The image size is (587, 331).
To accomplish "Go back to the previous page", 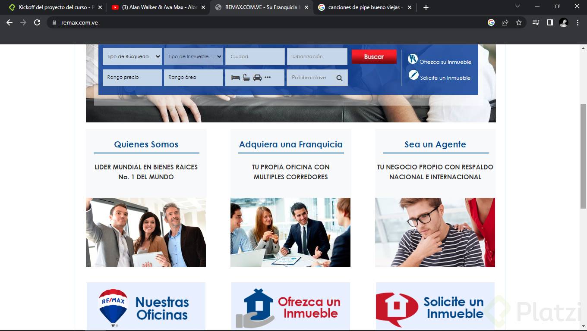I will [9, 22].
